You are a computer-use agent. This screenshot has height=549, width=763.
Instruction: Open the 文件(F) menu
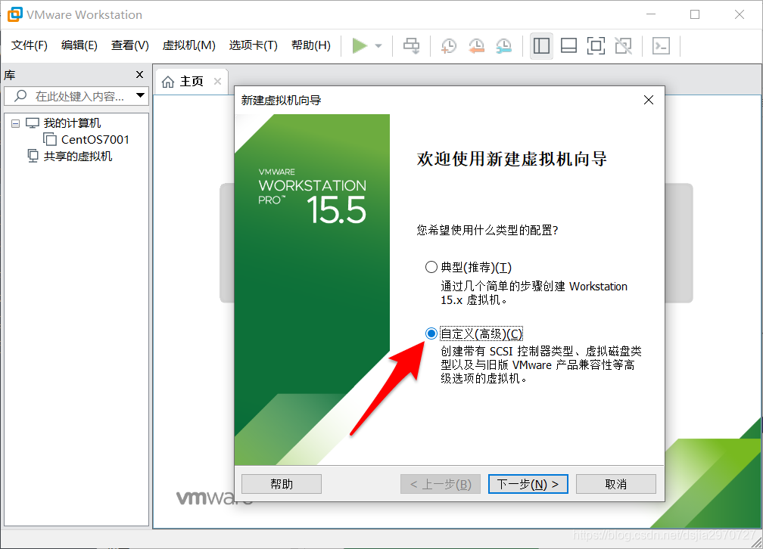coord(30,45)
